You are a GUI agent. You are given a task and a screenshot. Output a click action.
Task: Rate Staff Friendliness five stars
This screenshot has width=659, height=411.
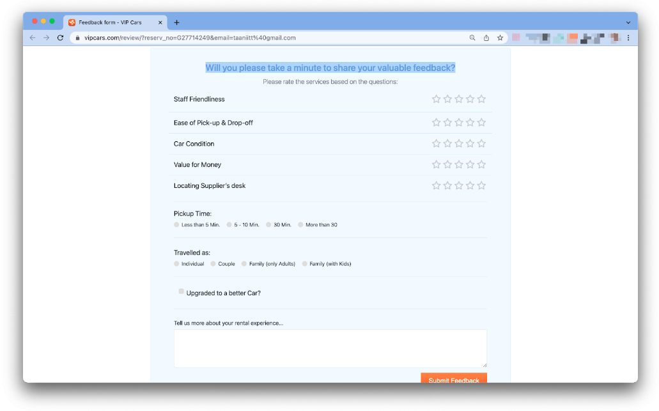(x=481, y=99)
